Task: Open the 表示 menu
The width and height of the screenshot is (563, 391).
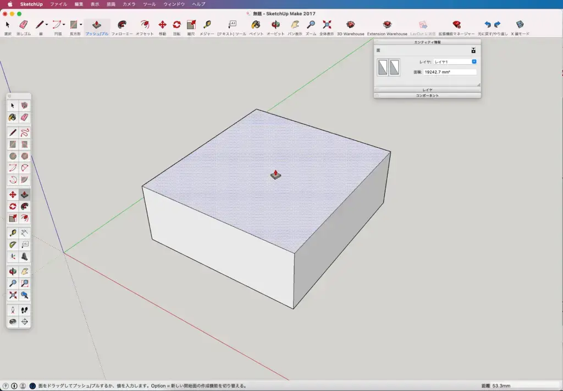Action: tap(95, 4)
